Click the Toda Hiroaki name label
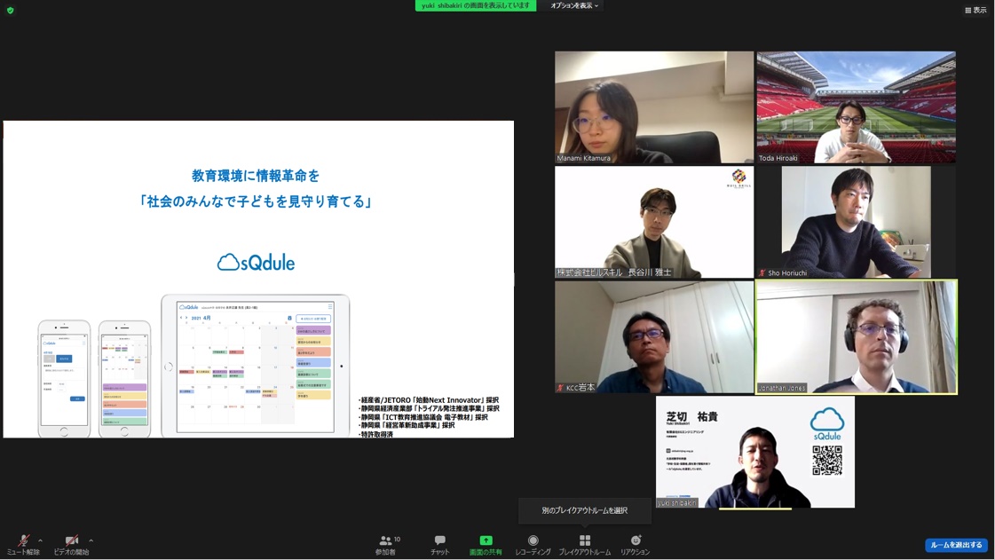This screenshot has height=560, width=995. pyautogui.click(x=778, y=159)
